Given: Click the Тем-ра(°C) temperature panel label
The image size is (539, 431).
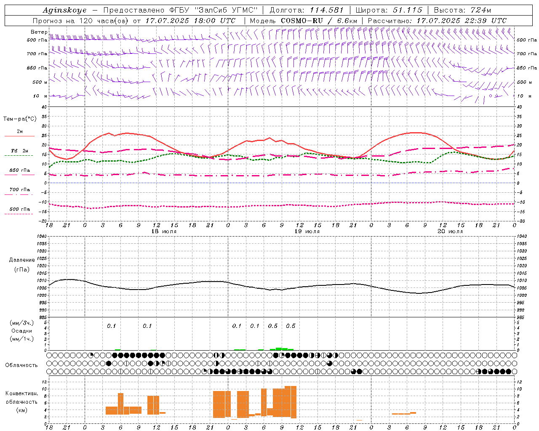Looking at the screenshot, I should tap(20, 119).
